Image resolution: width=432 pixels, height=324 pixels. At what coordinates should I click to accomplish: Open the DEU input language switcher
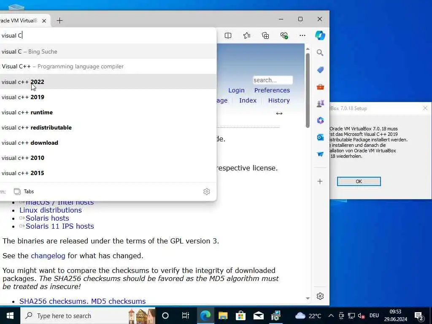pos(374,316)
